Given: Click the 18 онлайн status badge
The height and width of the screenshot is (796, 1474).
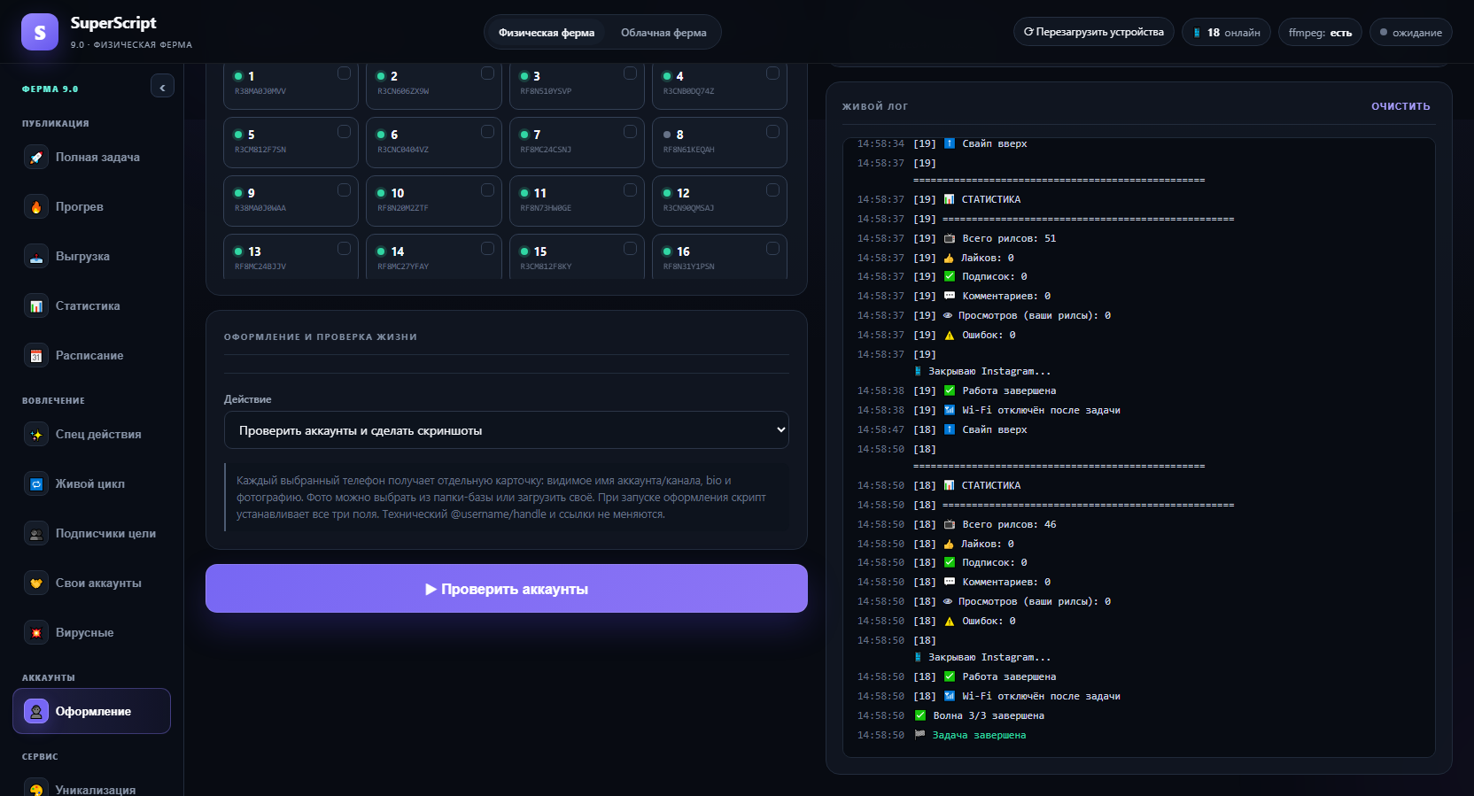Looking at the screenshot, I should point(1227,33).
